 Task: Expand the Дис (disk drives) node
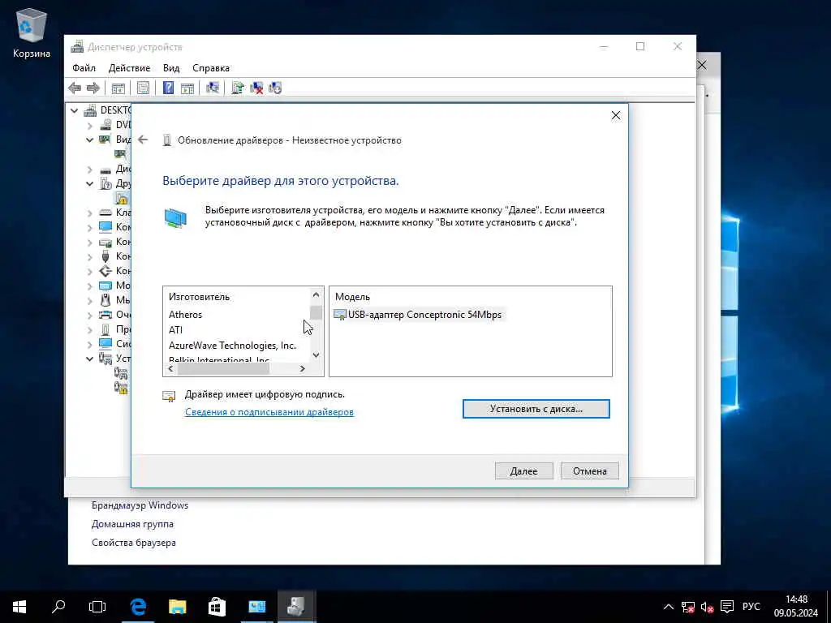(89, 170)
